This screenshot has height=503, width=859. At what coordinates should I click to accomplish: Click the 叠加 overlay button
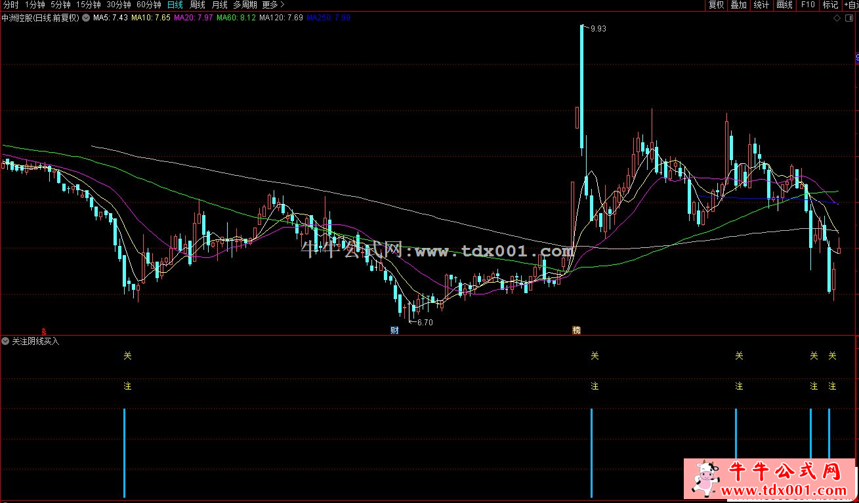click(x=739, y=5)
